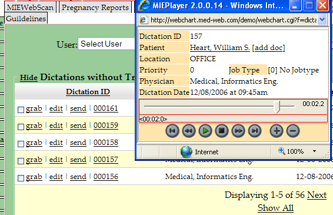Fast forward the dictation audio
This screenshot has height=215, width=333.
click(x=238, y=131)
